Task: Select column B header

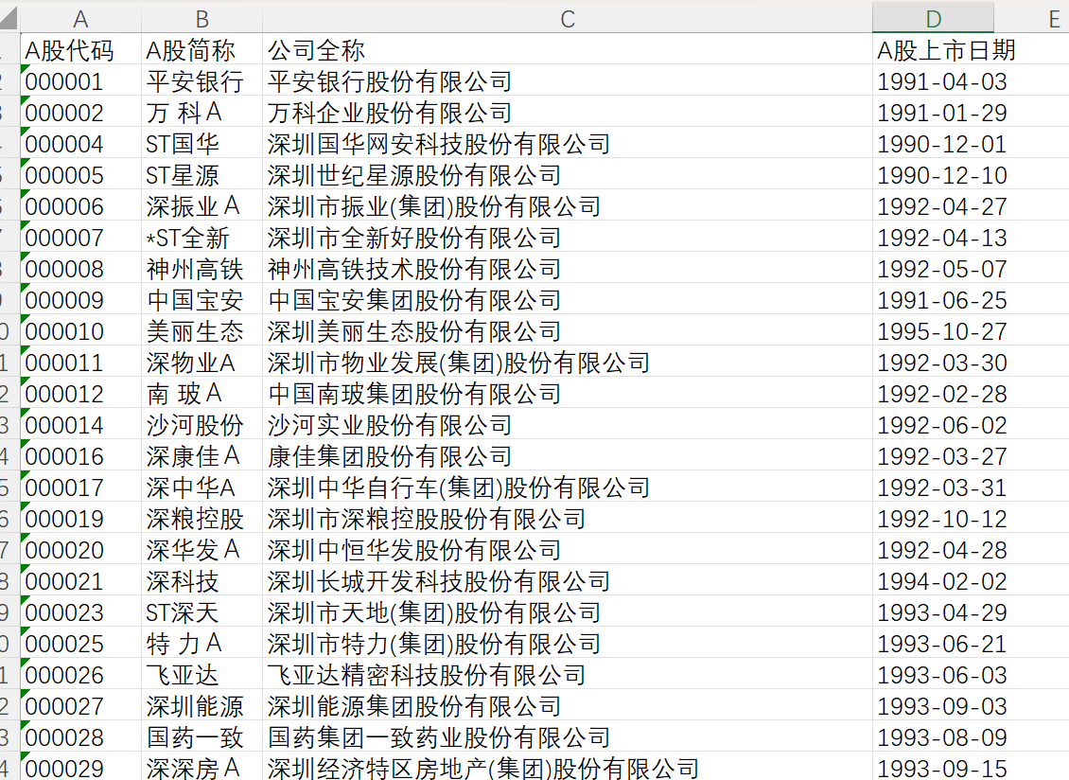Action: click(x=202, y=19)
